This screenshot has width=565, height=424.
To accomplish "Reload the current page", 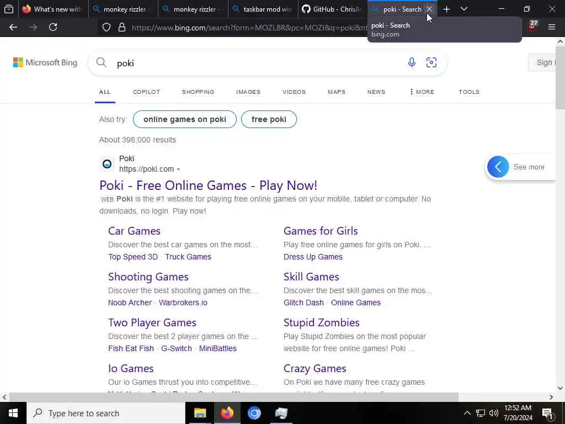I will point(53,27).
